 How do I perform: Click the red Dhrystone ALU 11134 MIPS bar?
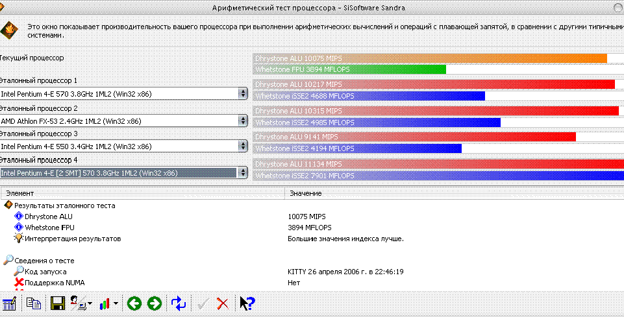coord(438,163)
